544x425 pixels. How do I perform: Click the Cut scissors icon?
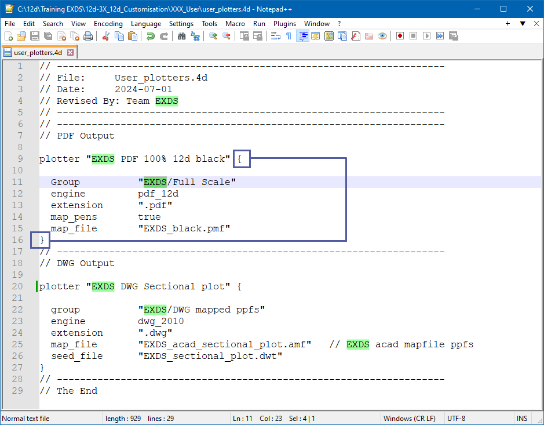(106, 36)
